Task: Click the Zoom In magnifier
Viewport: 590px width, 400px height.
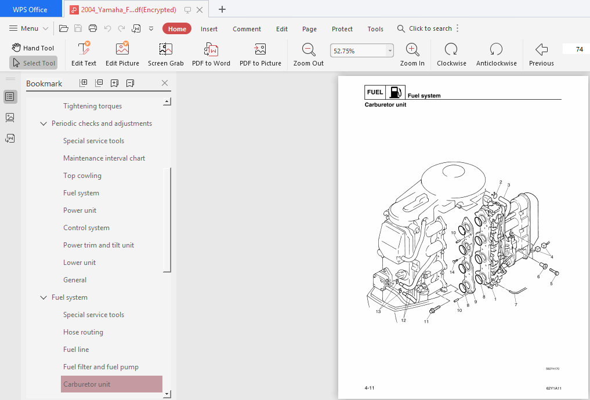Action: [x=412, y=54]
